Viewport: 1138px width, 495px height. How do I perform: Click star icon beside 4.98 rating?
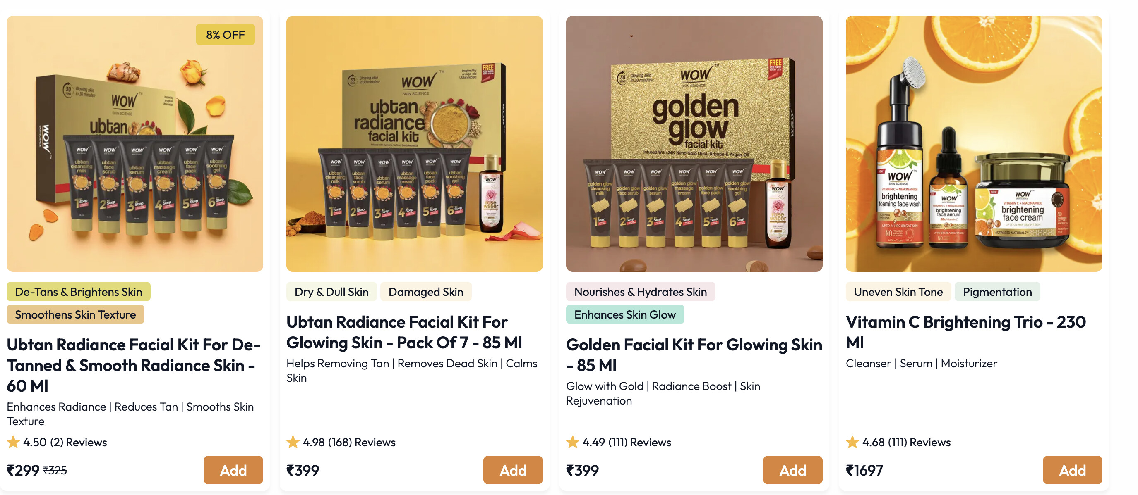point(293,442)
